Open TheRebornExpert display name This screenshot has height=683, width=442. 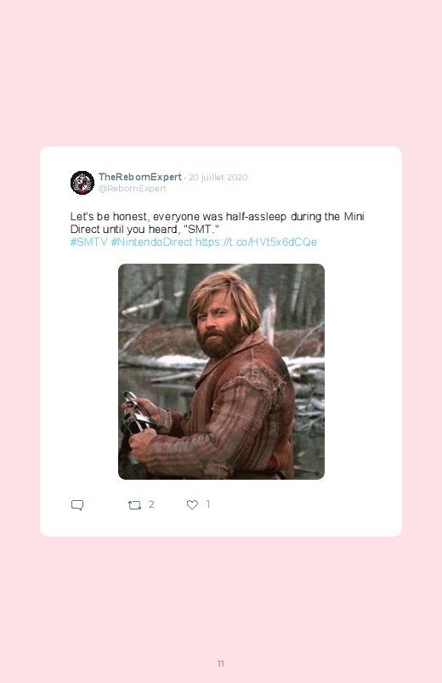point(139,177)
